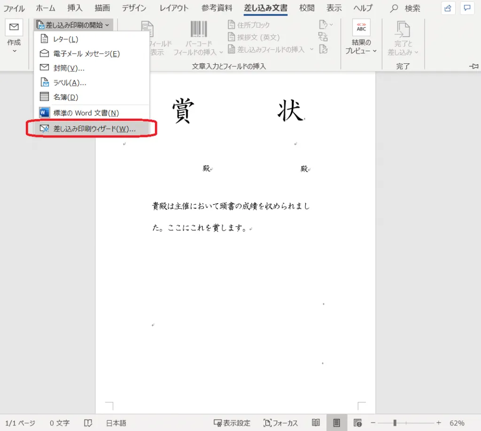The height and width of the screenshot is (431, 481).
Task: Click 表示設定 in the status bar
Action: point(232,423)
